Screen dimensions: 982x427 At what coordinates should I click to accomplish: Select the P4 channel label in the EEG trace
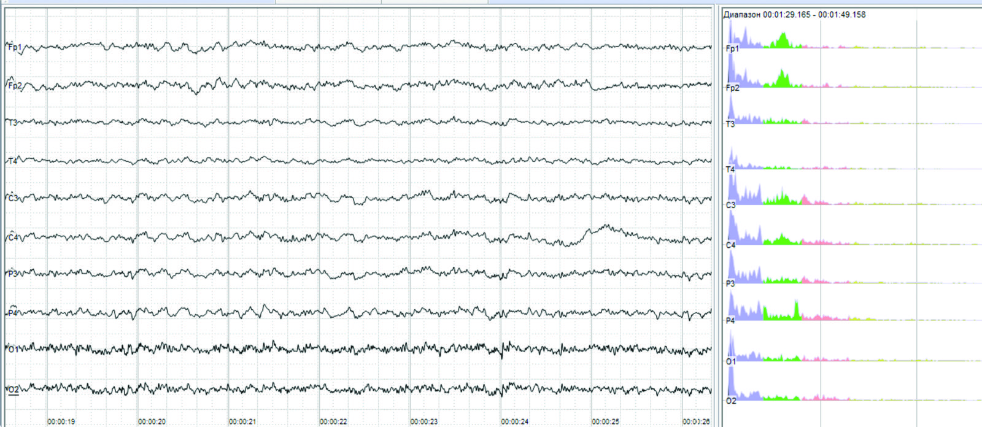(13, 313)
